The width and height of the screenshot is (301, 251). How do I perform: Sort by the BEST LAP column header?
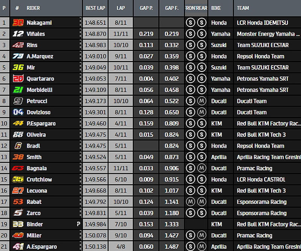click(x=95, y=8)
